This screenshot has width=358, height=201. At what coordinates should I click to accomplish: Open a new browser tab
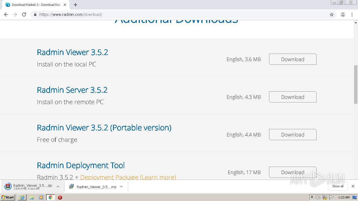(76, 5)
